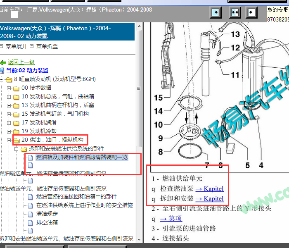Click the folder icon beside 00 技术数据

click(16, 88)
